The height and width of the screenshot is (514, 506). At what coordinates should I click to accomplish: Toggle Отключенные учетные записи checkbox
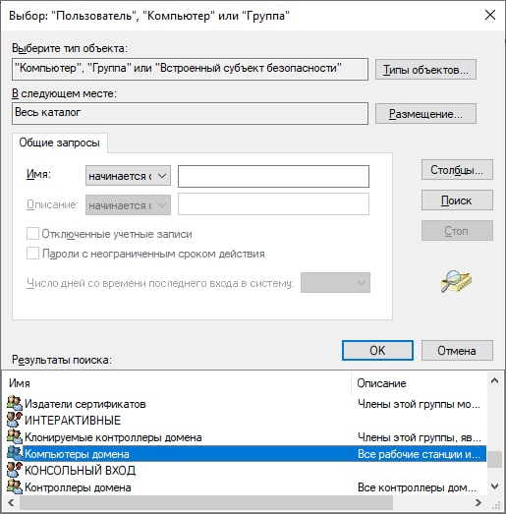pyautogui.click(x=32, y=234)
